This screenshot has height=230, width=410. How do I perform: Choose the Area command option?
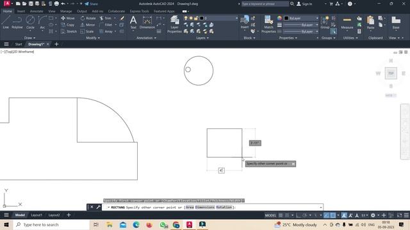[x=190, y=207]
